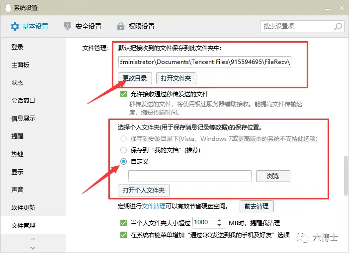
Task: Open the 文件清理 link
Action: [154, 206]
